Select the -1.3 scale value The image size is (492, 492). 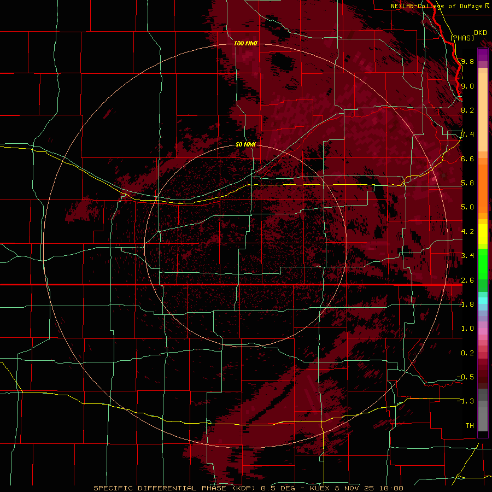click(x=465, y=401)
